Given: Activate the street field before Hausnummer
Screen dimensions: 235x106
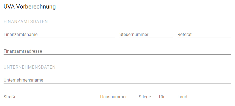Looking at the screenshot, I should coord(50,97).
